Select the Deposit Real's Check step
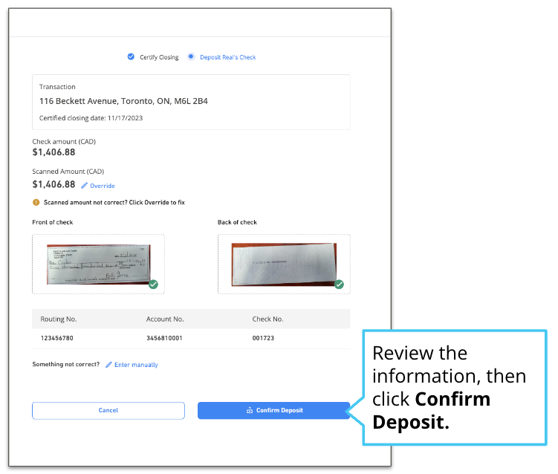This screenshot has width=558, height=474. [228, 57]
